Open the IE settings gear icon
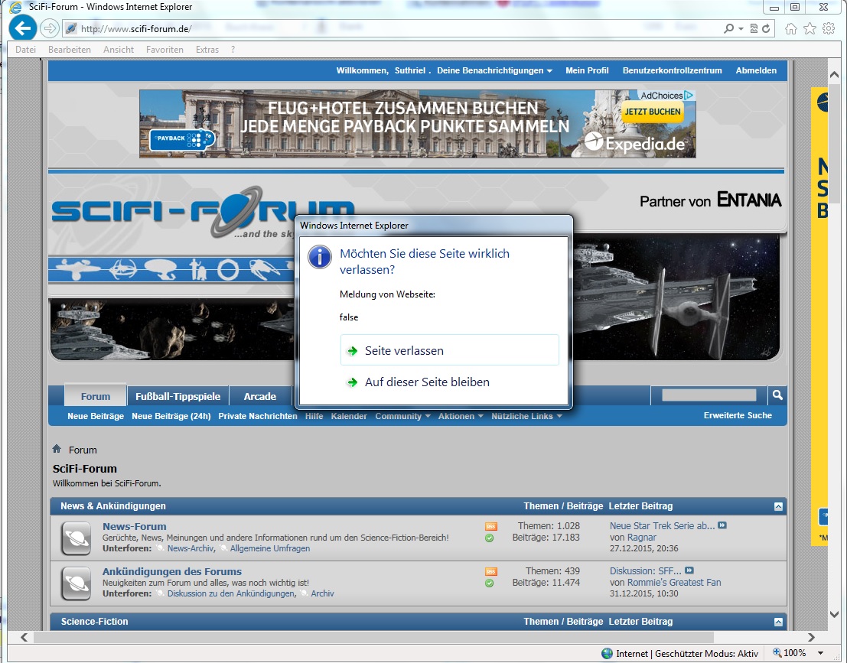This screenshot has height=663, width=847. click(829, 29)
